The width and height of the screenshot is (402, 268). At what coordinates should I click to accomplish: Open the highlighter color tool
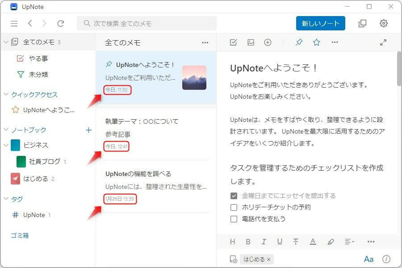(x=331, y=242)
